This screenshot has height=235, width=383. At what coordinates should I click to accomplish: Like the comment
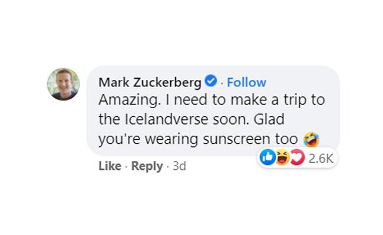(x=110, y=166)
